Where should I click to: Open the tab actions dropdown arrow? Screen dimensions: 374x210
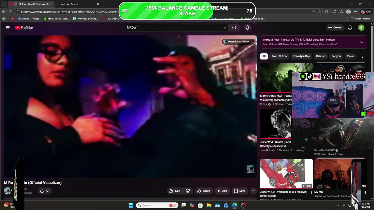4,4
